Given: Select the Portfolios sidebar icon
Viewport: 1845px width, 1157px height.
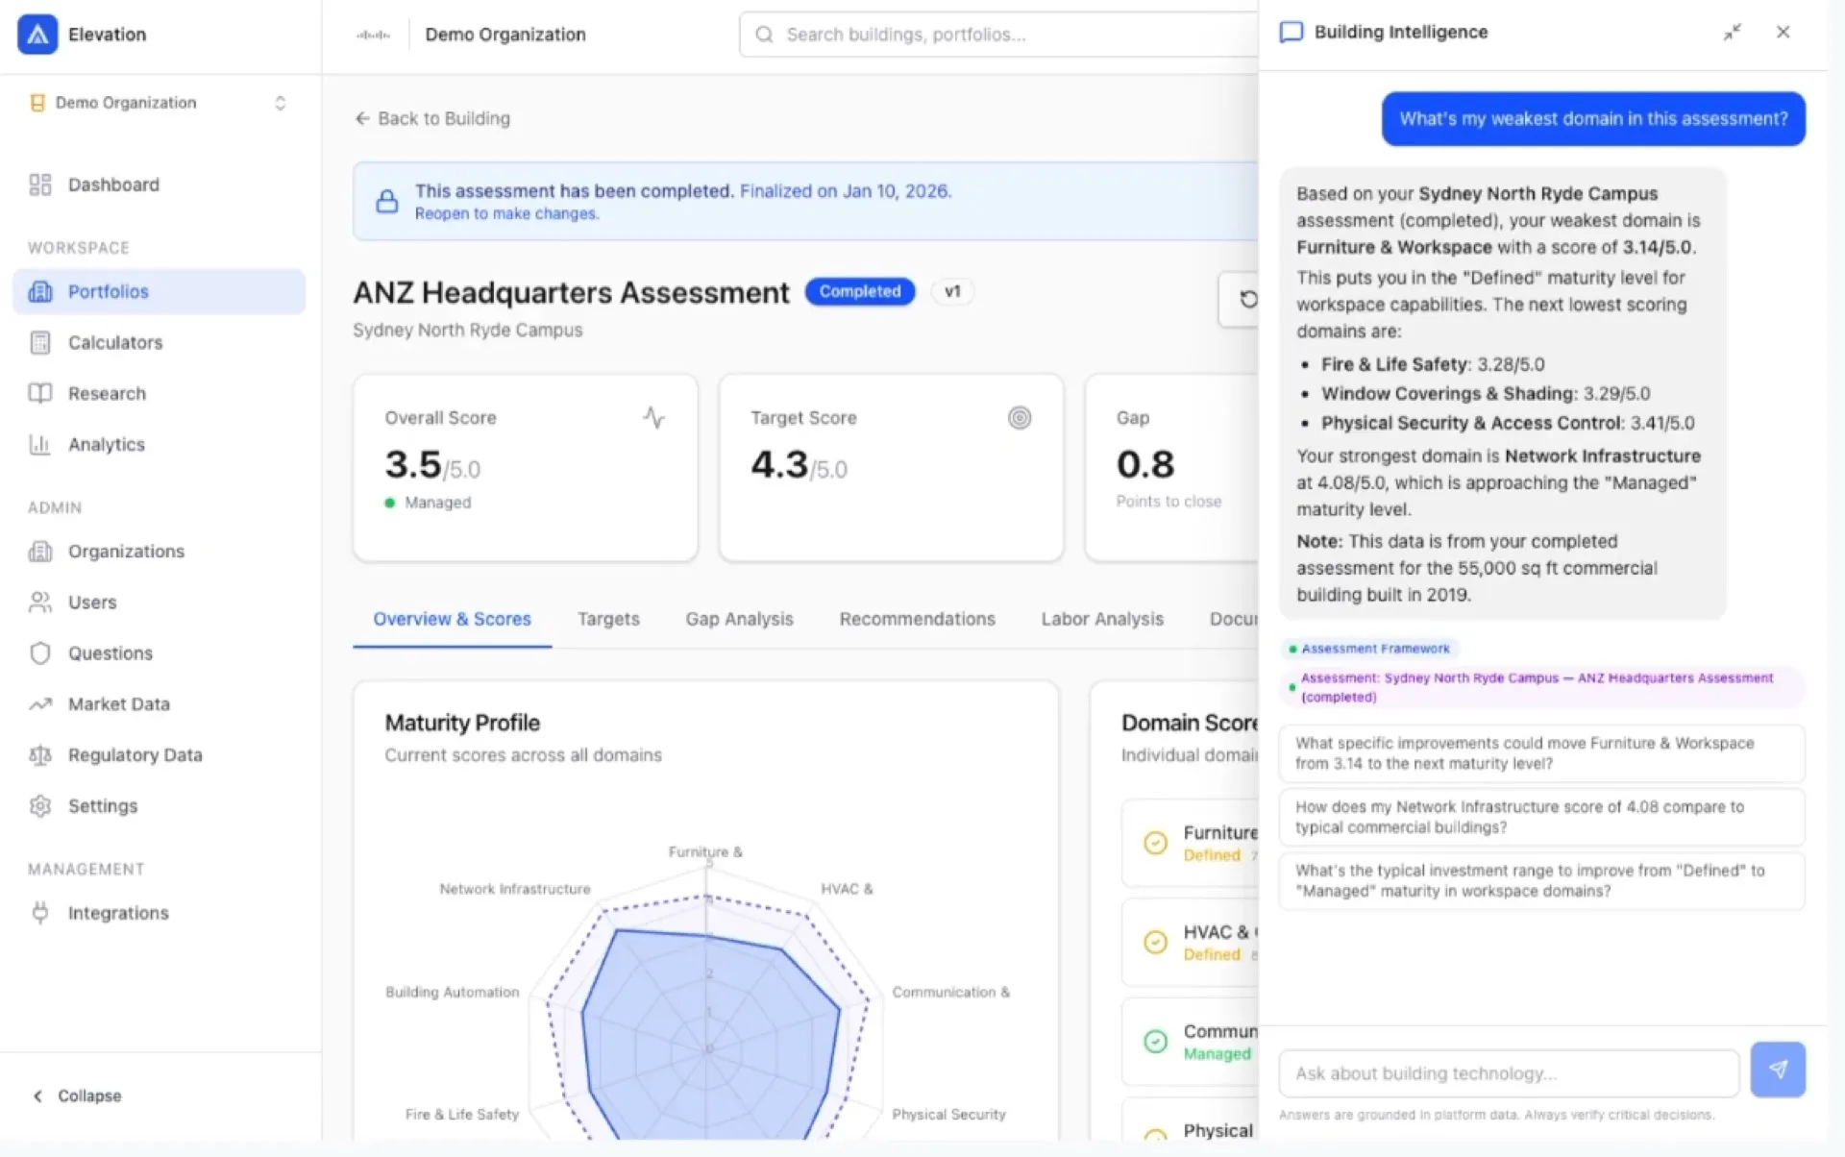Looking at the screenshot, I should 40,291.
